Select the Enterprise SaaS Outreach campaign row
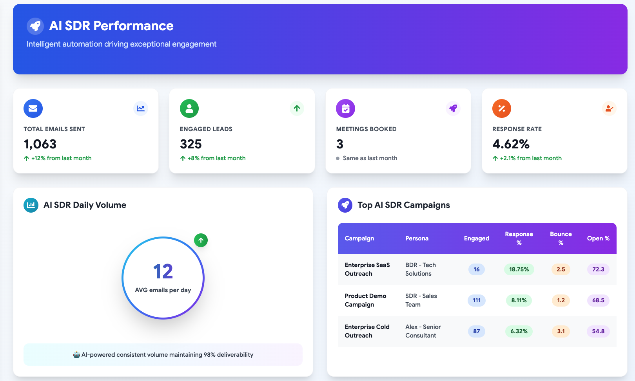 coord(367,269)
